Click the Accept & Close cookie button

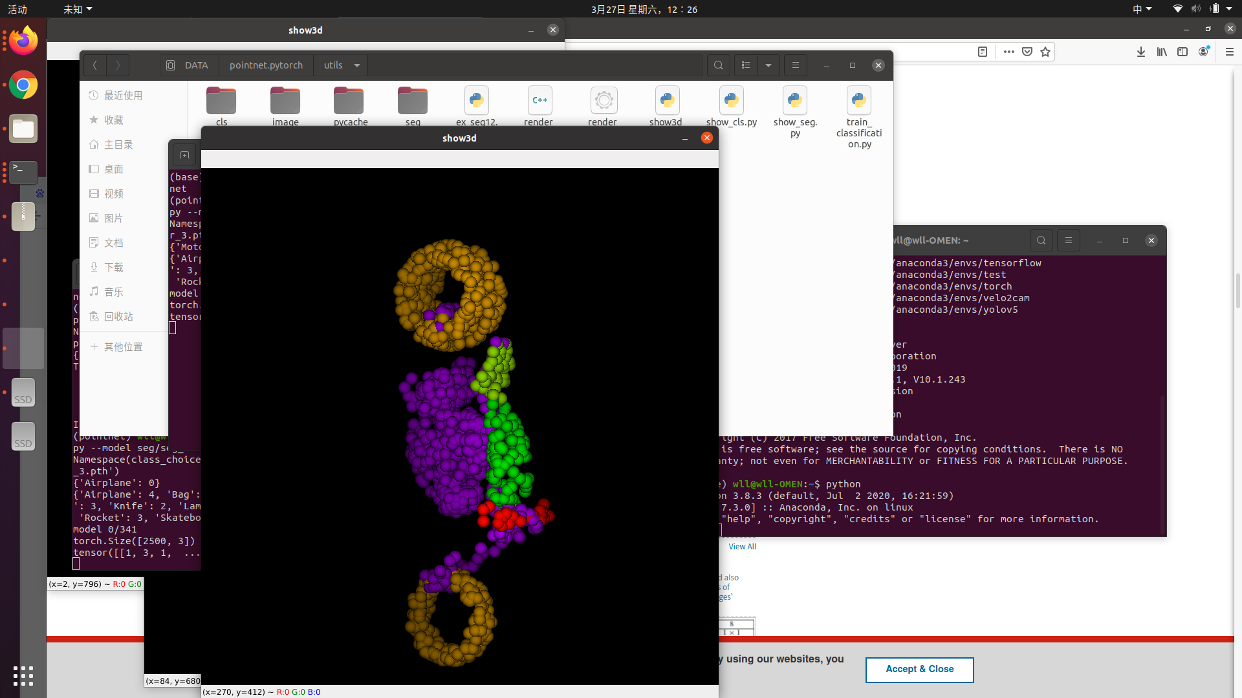[919, 670]
